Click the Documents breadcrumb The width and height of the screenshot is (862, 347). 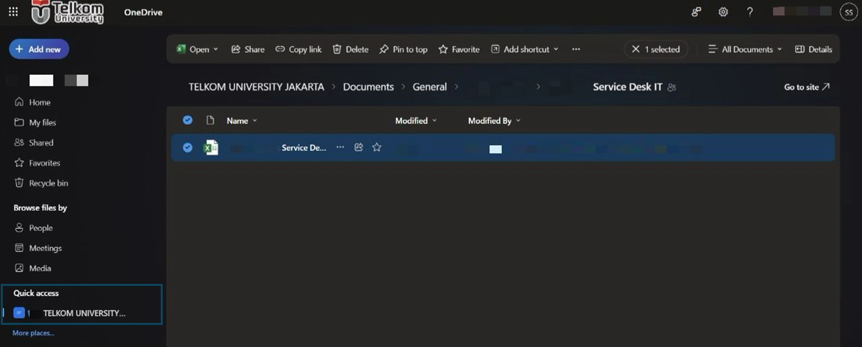(368, 87)
